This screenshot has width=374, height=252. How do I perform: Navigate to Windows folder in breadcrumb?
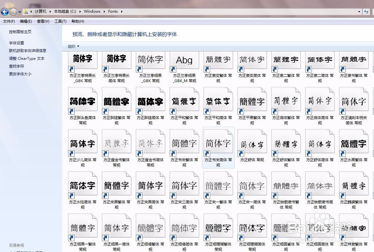pos(92,12)
